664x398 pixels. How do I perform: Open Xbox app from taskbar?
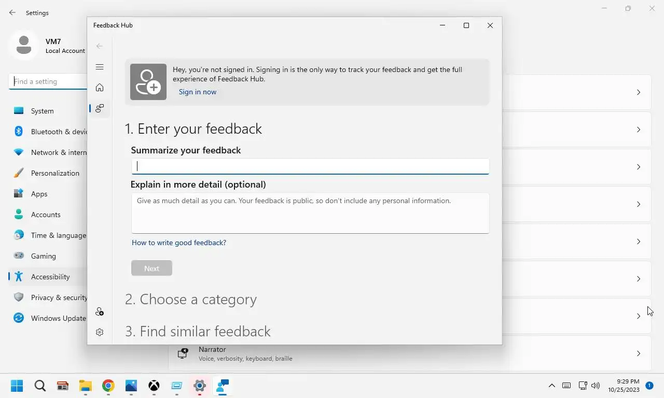tap(154, 386)
